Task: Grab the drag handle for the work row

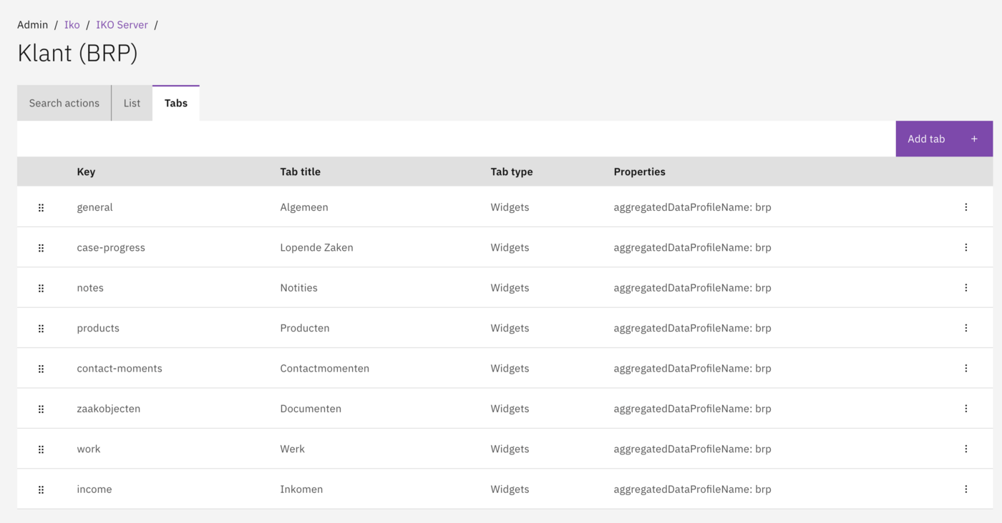Action: (41, 449)
